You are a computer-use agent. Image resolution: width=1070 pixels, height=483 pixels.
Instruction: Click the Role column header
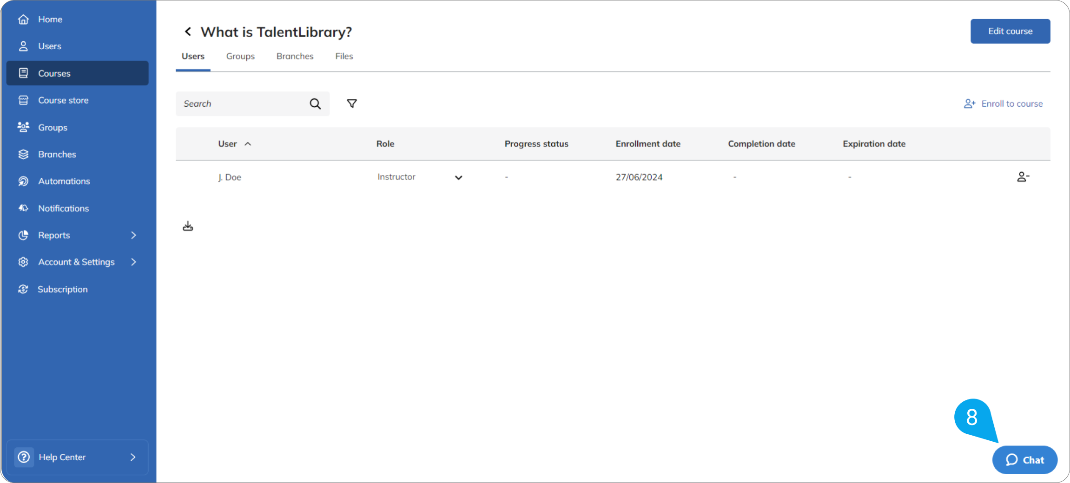385,144
